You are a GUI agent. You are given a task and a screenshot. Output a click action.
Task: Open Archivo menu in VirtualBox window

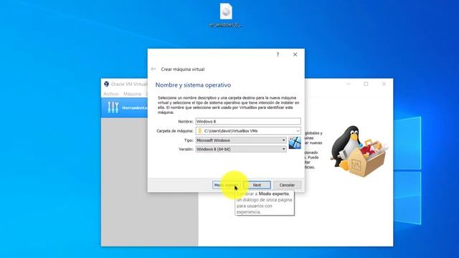click(x=110, y=94)
